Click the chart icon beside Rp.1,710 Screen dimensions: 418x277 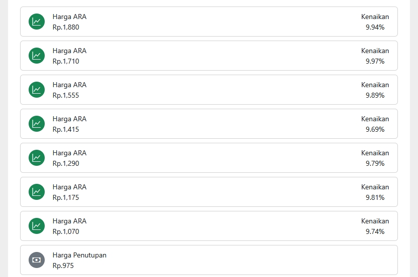37,56
